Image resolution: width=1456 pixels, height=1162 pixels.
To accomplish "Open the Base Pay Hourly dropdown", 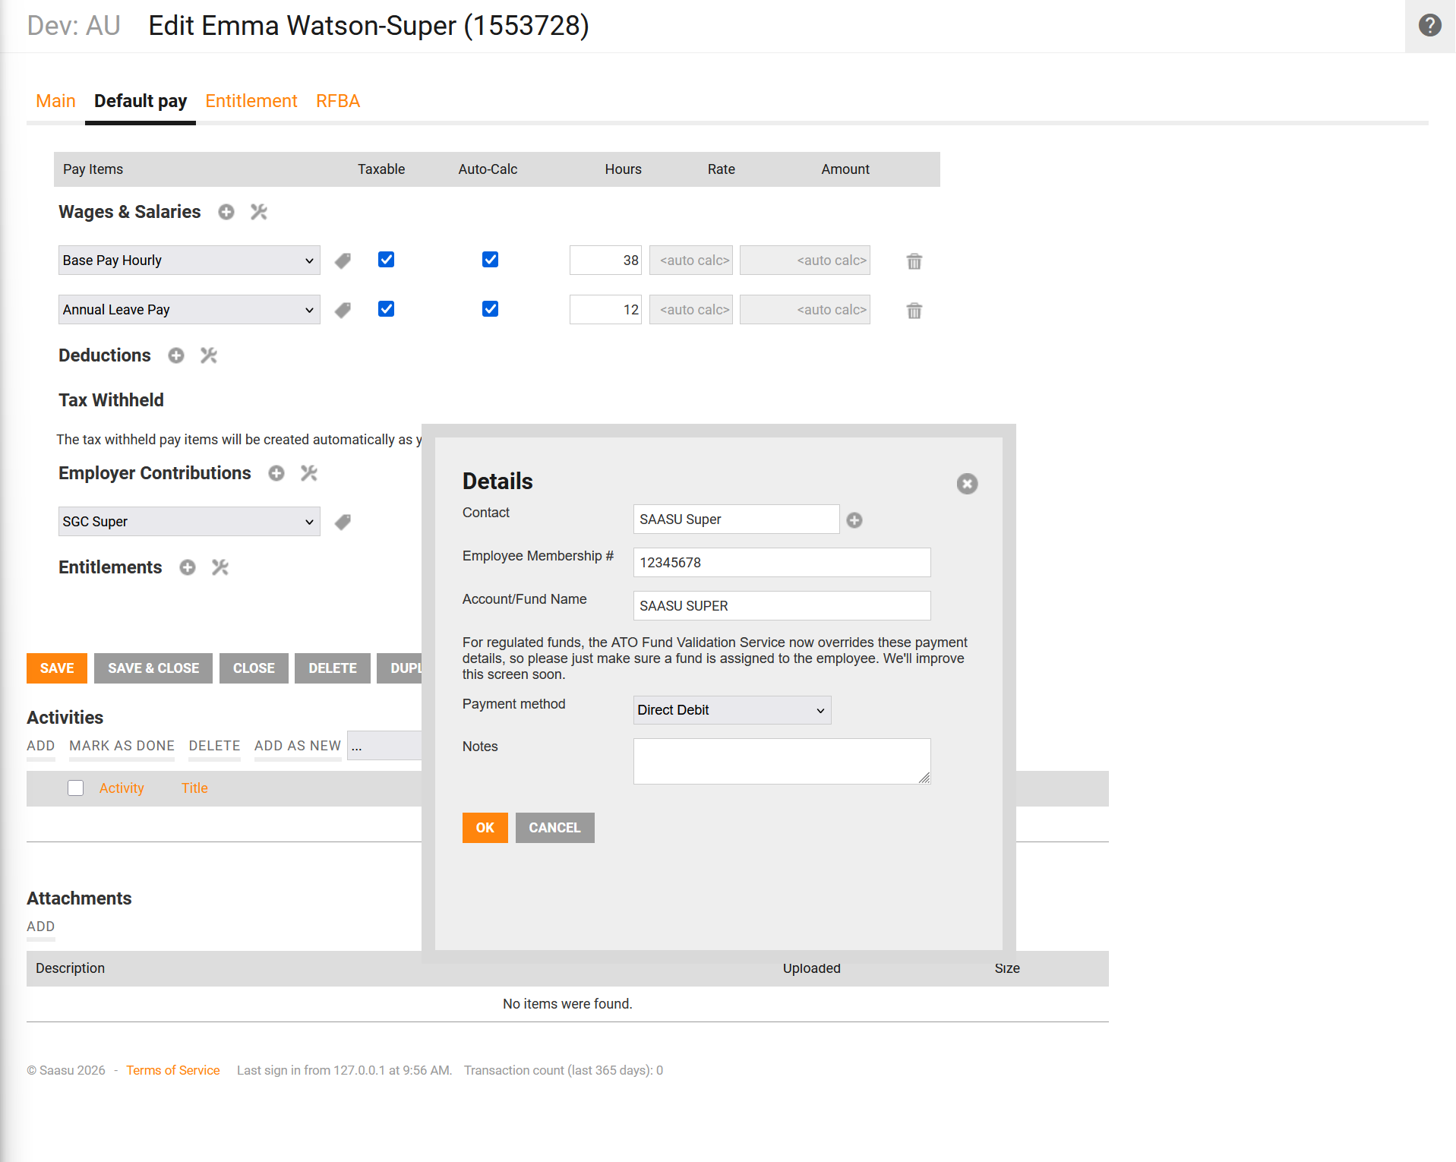I will (x=189, y=261).
